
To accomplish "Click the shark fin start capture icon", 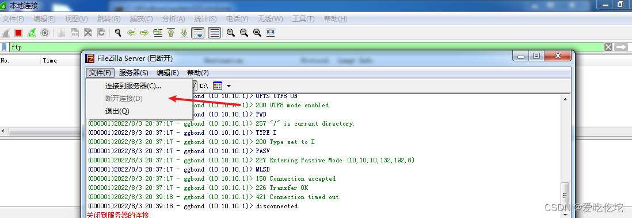I will pos(6,33).
